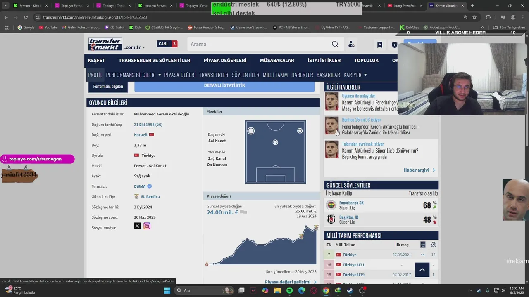Open the apps grid icon in bookmarks bar
529x297 pixels.
coord(7,28)
